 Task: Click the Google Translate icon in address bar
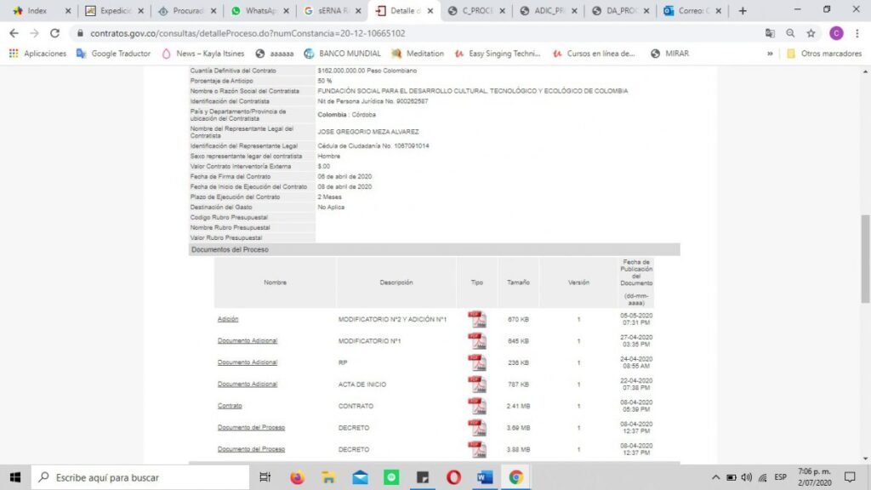pyautogui.click(x=770, y=33)
